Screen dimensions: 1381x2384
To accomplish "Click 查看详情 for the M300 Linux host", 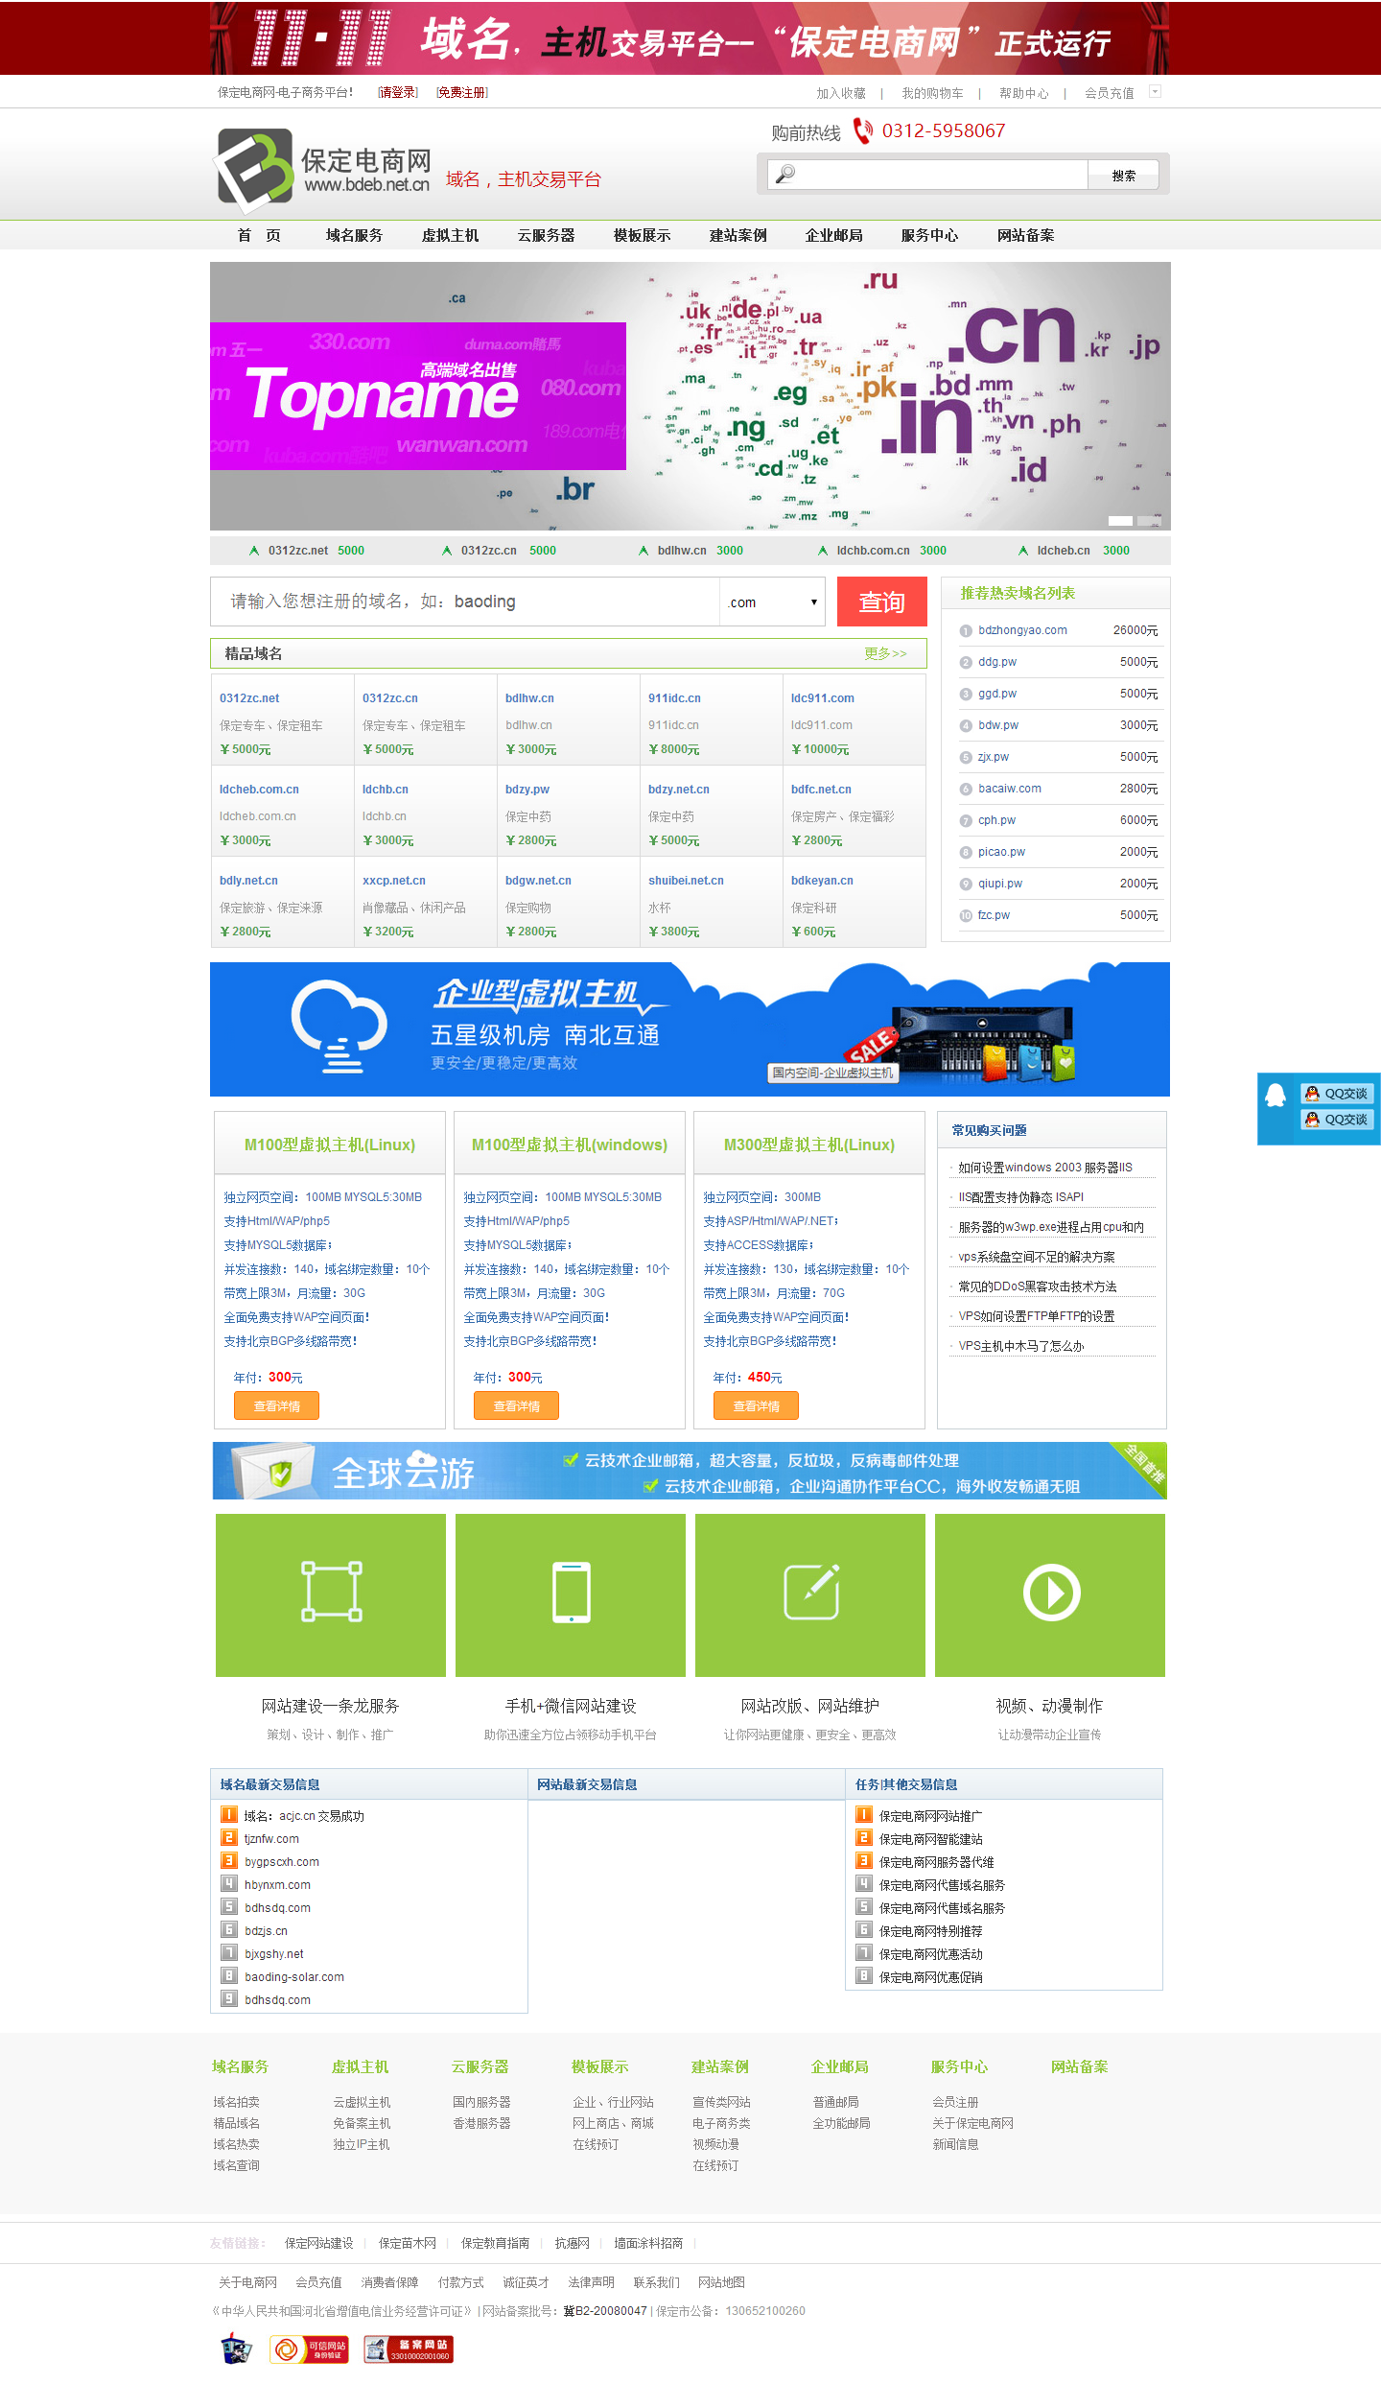I will pos(756,1405).
